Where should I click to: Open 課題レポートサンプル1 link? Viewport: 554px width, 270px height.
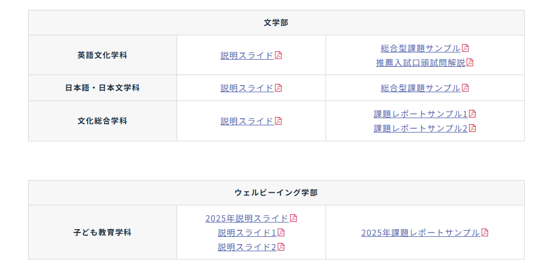[421, 114]
